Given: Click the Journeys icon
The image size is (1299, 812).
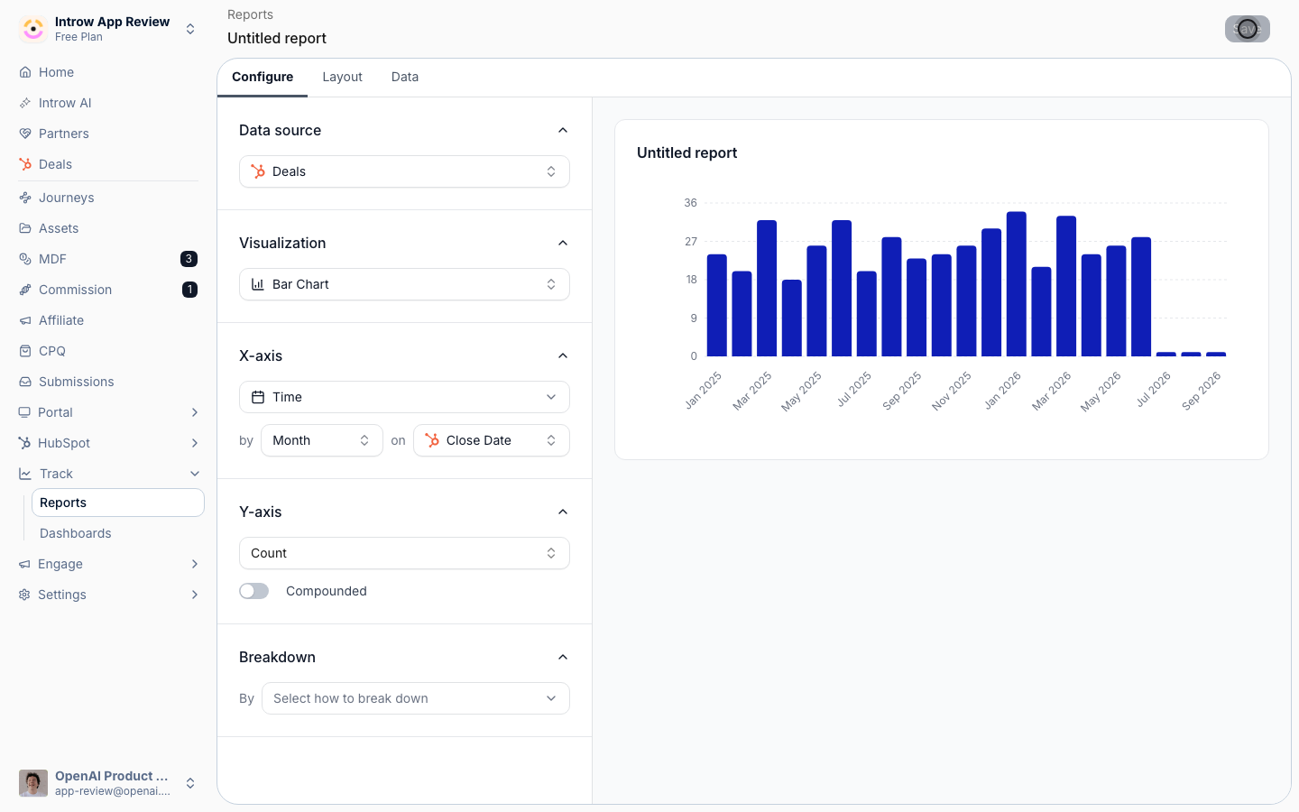Looking at the screenshot, I should (25, 198).
